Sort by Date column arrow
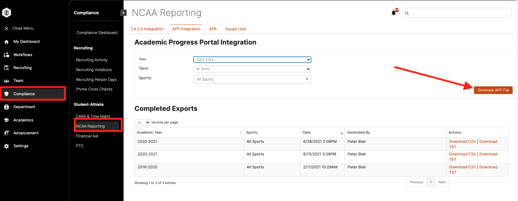 pyautogui.click(x=342, y=133)
